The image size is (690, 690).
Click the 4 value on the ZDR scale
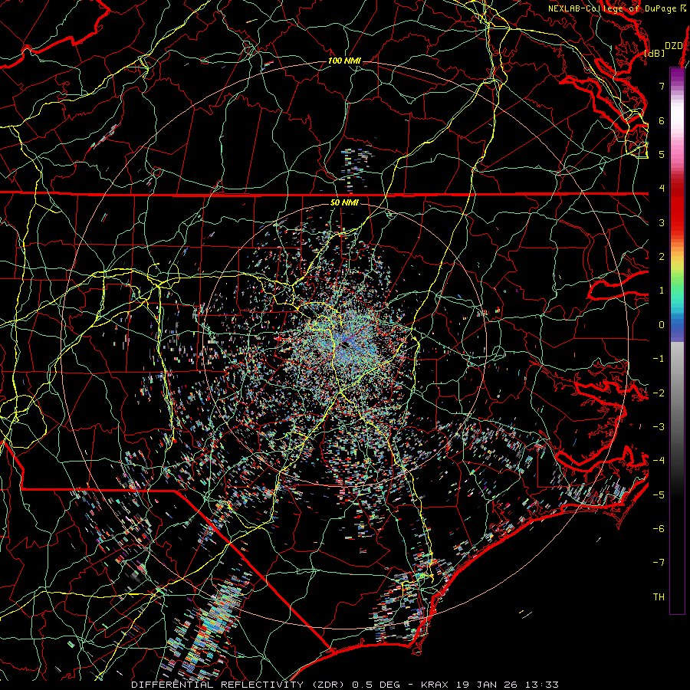click(662, 189)
